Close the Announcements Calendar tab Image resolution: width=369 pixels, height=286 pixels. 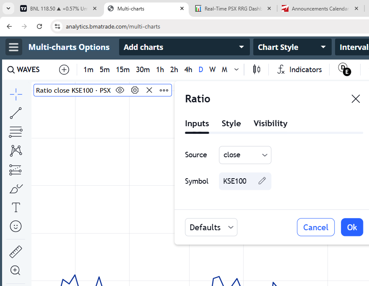[x=356, y=8]
